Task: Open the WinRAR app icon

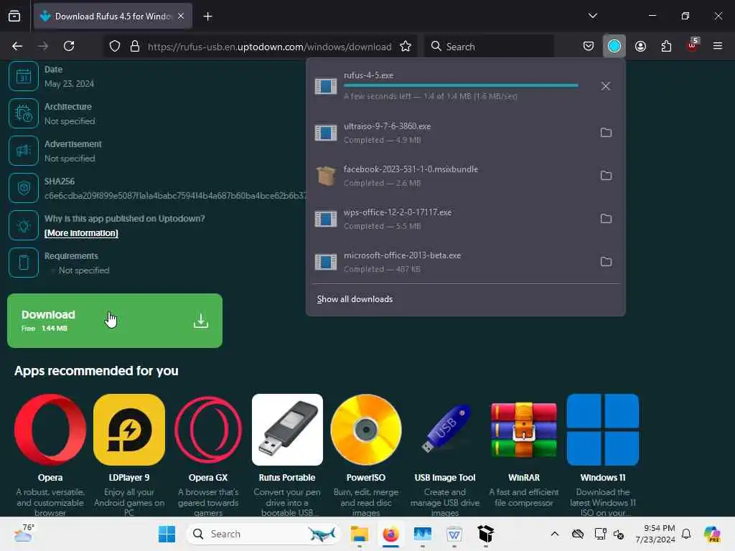Action: 523,430
